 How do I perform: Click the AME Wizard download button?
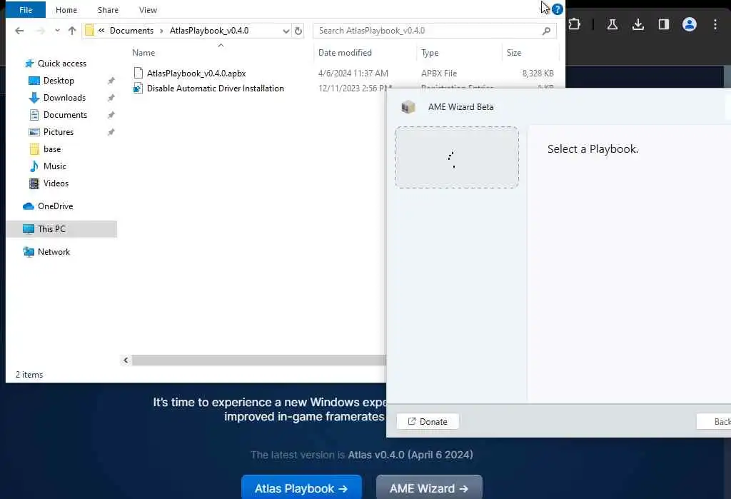[x=429, y=488]
